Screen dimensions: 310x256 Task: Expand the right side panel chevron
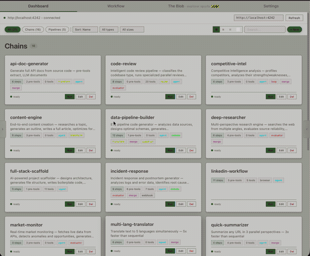[307, 129]
